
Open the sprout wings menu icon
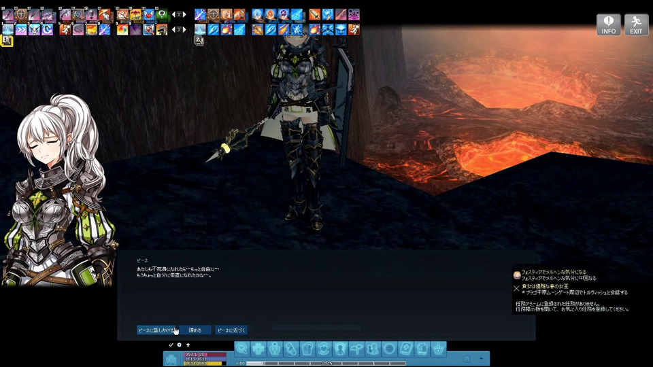click(x=356, y=349)
